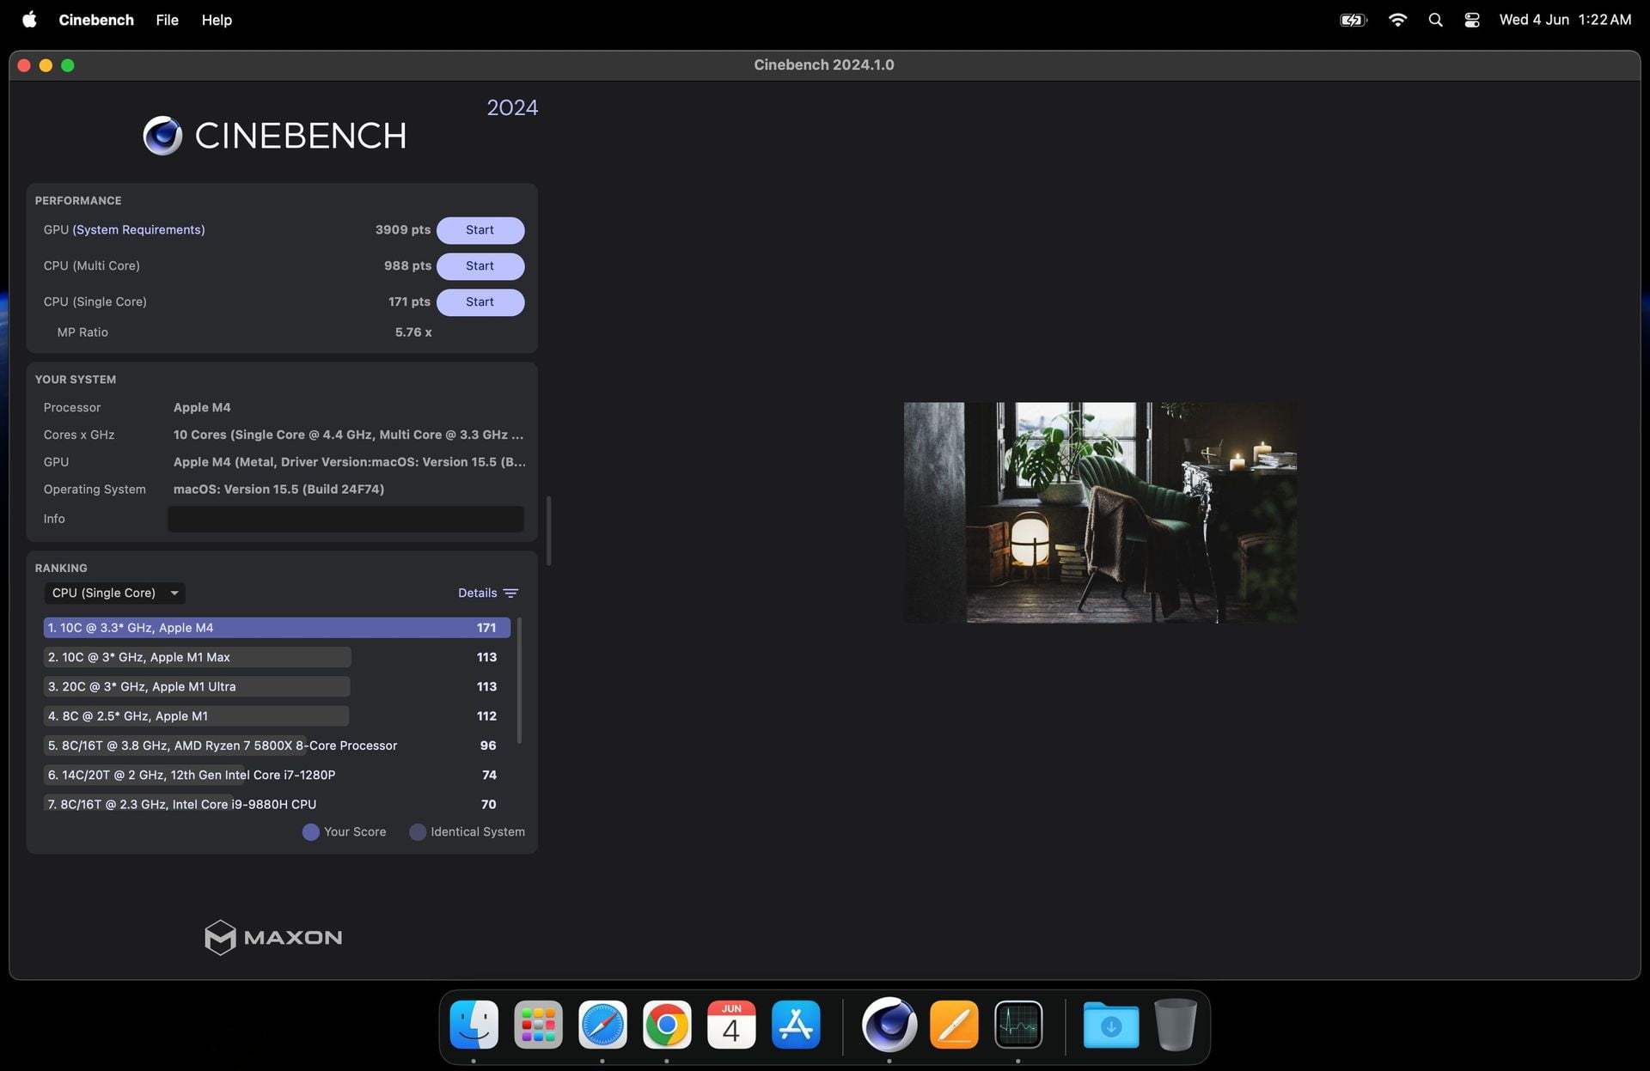This screenshot has width=1650, height=1071.
Task: Click the Identical System legend swatch
Action: (418, 832)
